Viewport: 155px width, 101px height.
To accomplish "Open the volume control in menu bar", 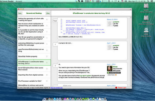I will coord(119,1).
